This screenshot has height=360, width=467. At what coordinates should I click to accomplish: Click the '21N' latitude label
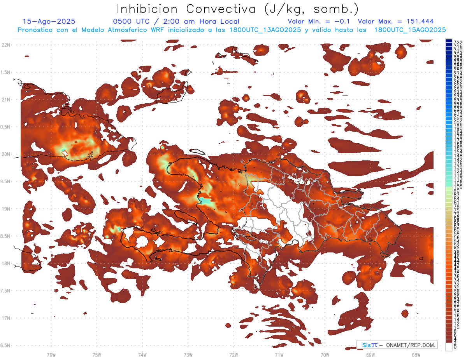6,99
